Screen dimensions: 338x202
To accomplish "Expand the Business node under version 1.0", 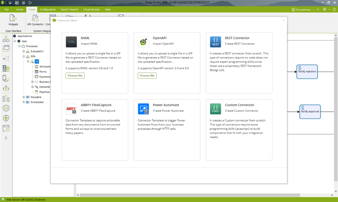I will coord(32,82).
